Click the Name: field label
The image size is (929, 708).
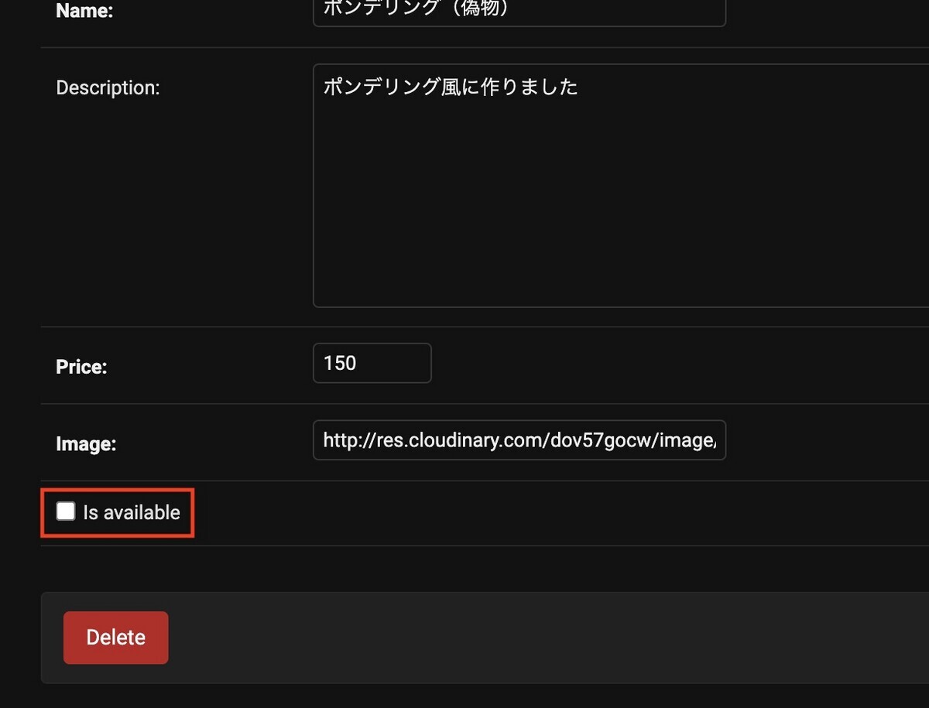tap(84, 11)
